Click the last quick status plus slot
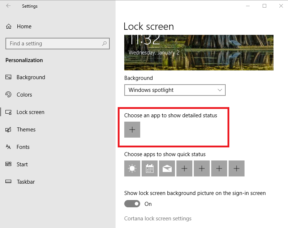This screenshot has height=228, width=288. [237, 168]
